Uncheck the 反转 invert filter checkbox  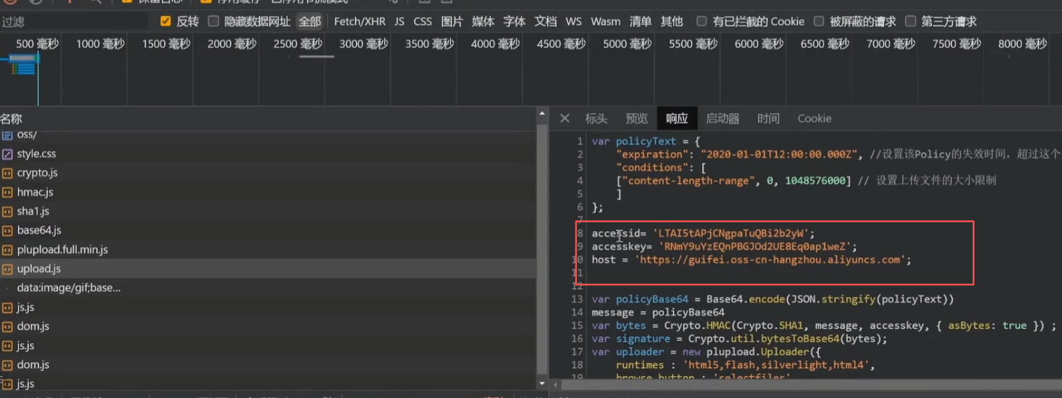click(165, 22)
